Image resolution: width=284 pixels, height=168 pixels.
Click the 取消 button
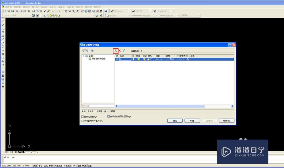(x=192, y=121)
